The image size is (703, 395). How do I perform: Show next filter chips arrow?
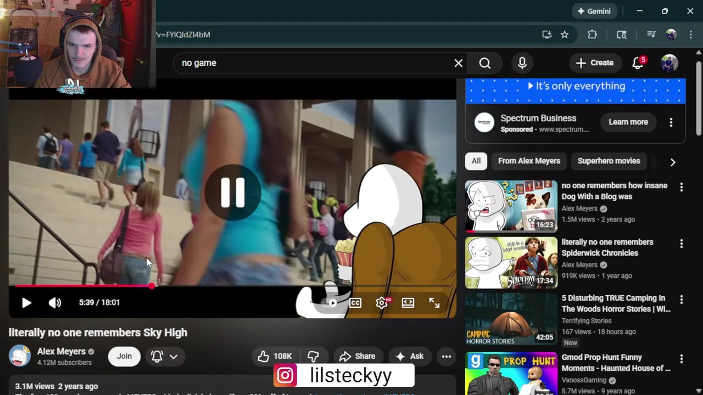[673, 162]
